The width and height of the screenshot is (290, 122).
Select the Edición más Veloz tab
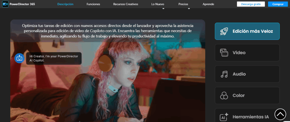(x=247, y=31)
